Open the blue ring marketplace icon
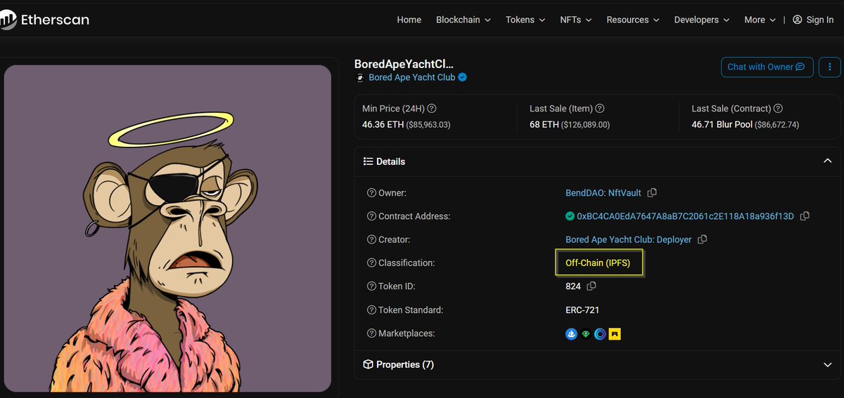 pyautogui.click(x=600, y=334)
